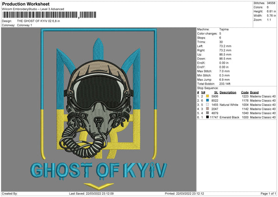Image resolution: width=278 pixels, height=197 pixels.
Task: Click the tan swatch with code 1142
Action: click(x=208, y=109)
